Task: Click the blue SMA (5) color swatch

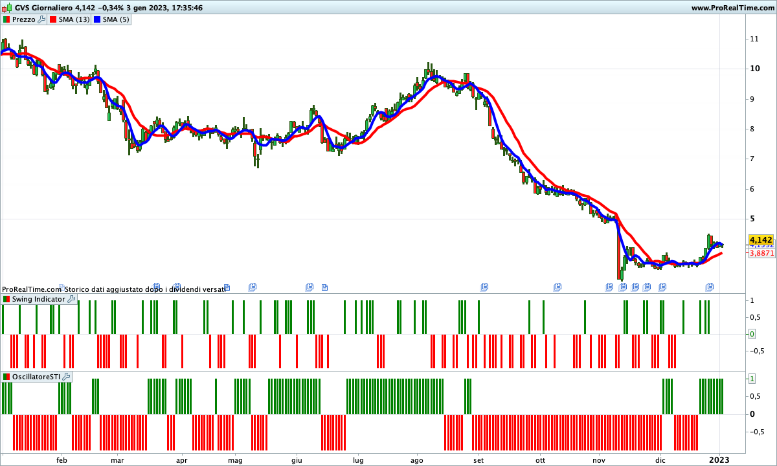Action: click(x=97, y=19)
